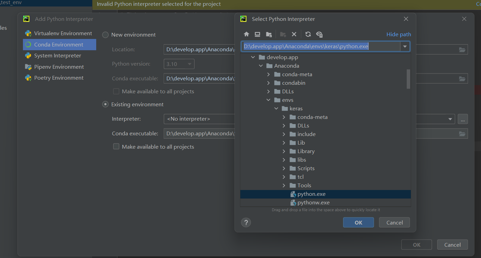Image resolution: width=481 pixels, height=258 pixels.
Task: Click the interpreter path text field
Action: [x=321, y=46]
